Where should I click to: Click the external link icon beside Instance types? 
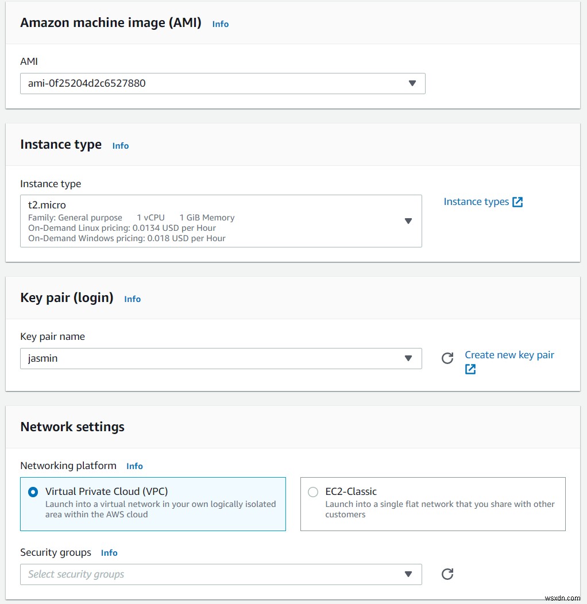tap(518, 202)
